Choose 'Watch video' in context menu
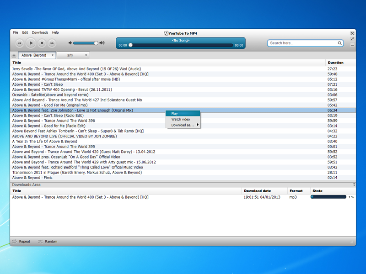 (x=183, y=119)
